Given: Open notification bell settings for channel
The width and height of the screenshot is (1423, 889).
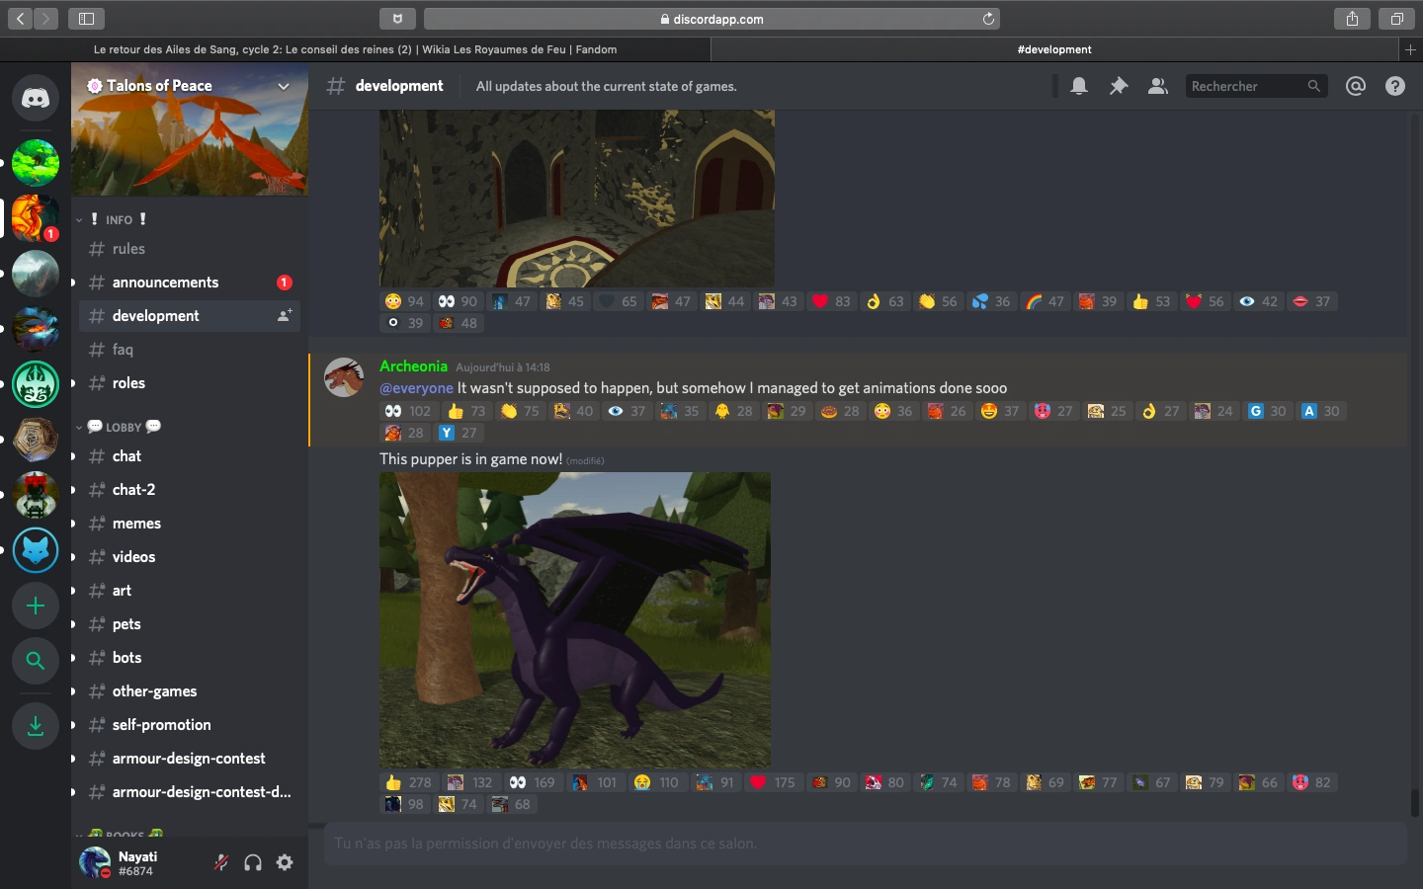Looking at the screenshot, I should pos(1079,86).
